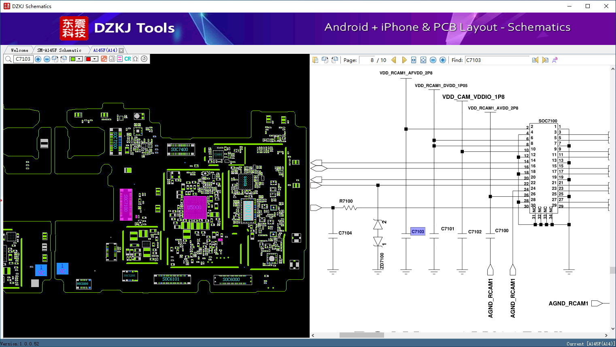Find the previous C7103 match in the schematic
616x347 pixels.
click(x=535, y=60)
